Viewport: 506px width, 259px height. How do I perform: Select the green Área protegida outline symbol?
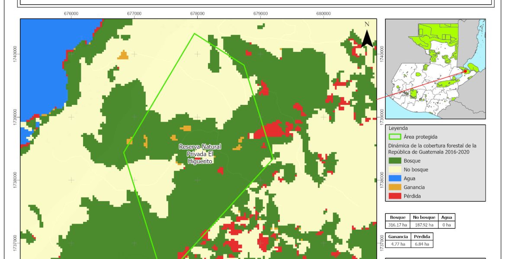tap(395, 137)
